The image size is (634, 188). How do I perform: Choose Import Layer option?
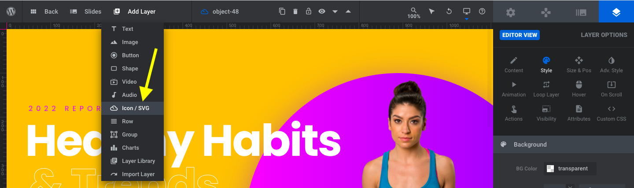coord(132,174)
